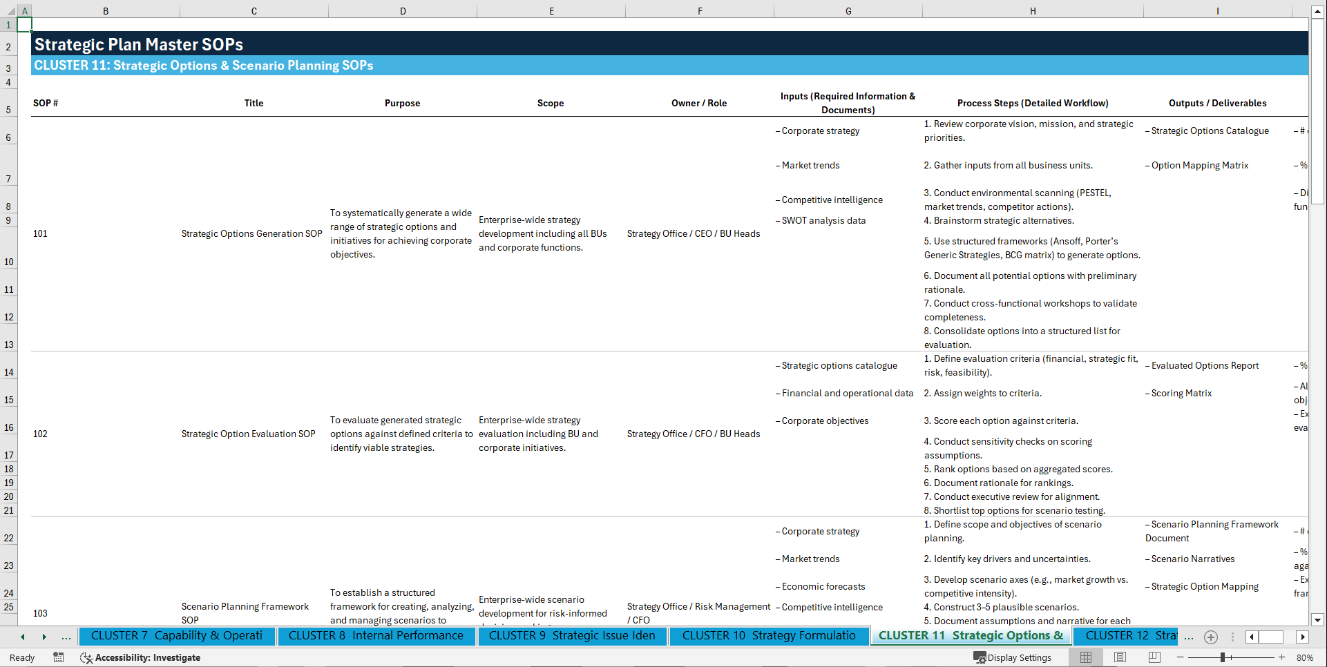Click the next sheet navigation arrow
Image resolution: width=1327 pixels, height=667 pixels.
[x=44, y=637]
